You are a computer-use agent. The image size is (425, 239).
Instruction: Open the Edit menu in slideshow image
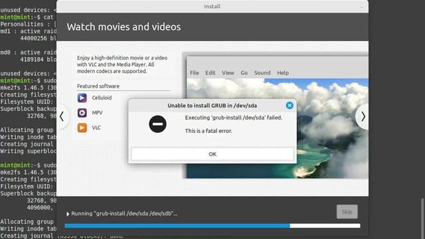(211, 73)
